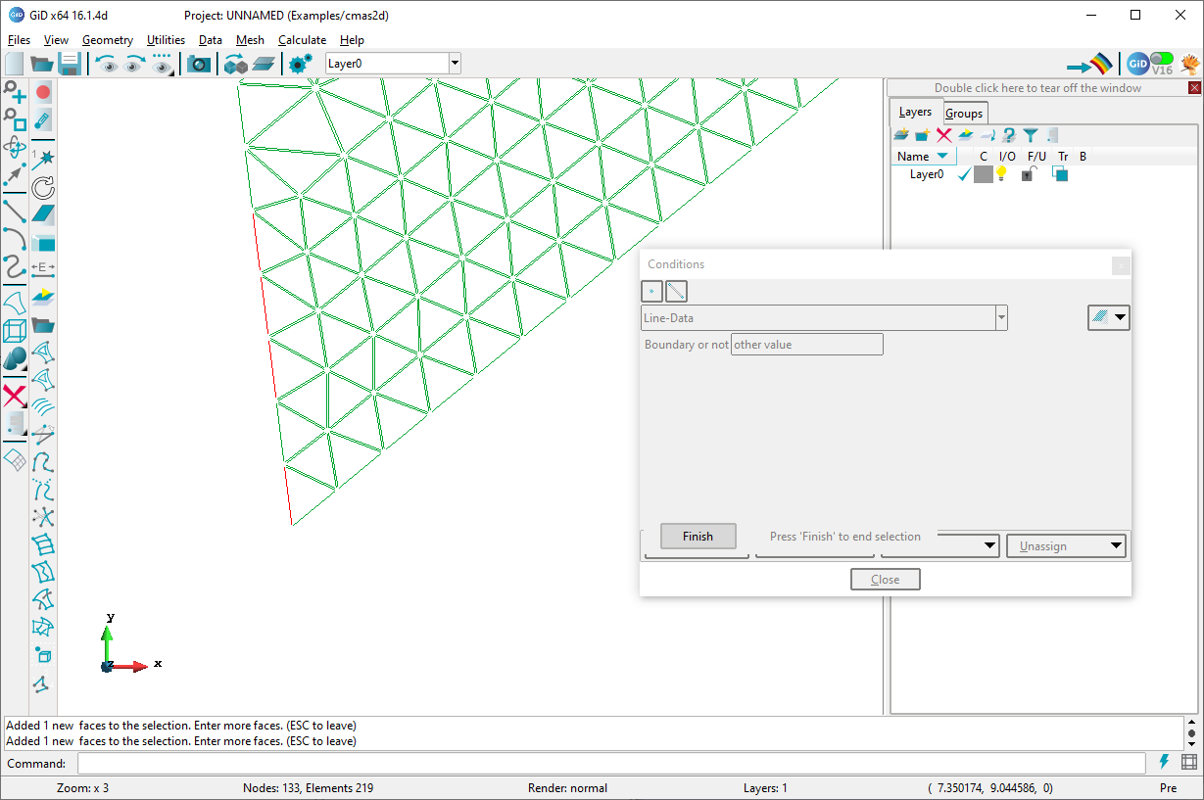This screenshot has height=800, width=1204.
Task: Open the Layer0 dropdown in toolbar
Action: coord(455,64)
